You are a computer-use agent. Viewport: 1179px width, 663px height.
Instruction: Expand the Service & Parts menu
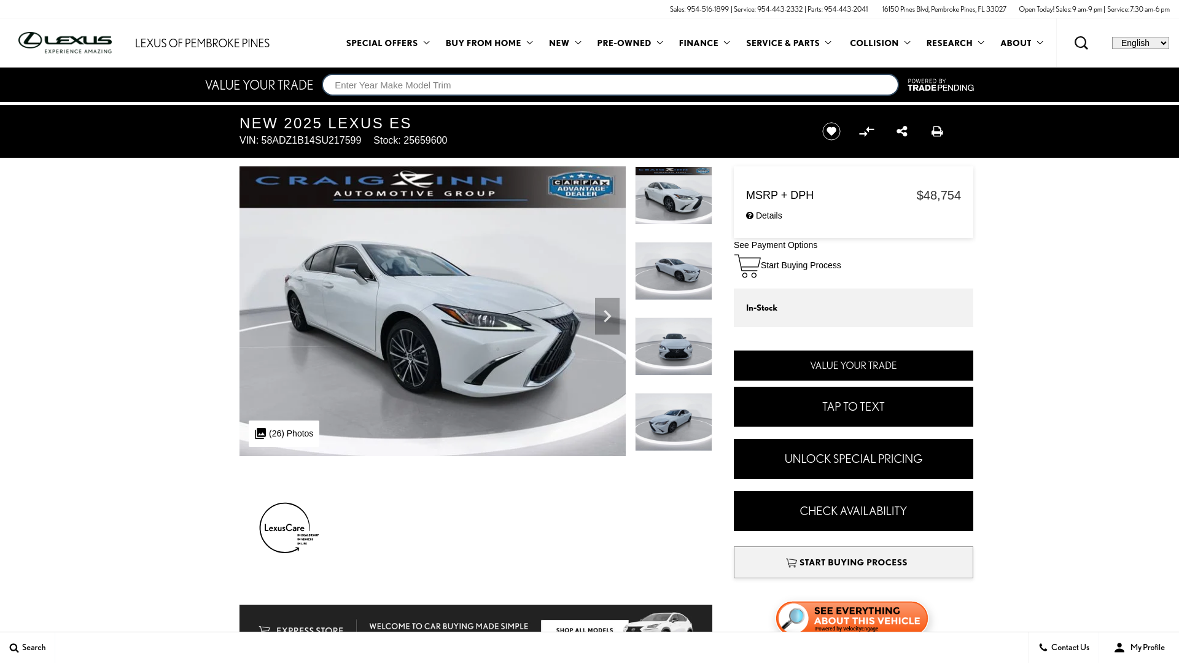(788, 43)
